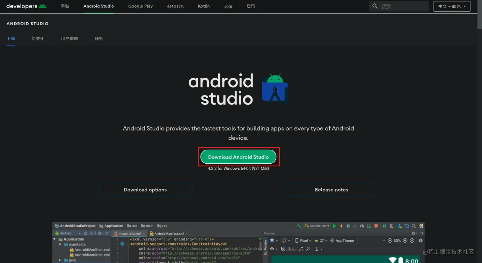The image size is (482, 263).
Task: Click the Gradle sync icon
Action: point(384,226)
